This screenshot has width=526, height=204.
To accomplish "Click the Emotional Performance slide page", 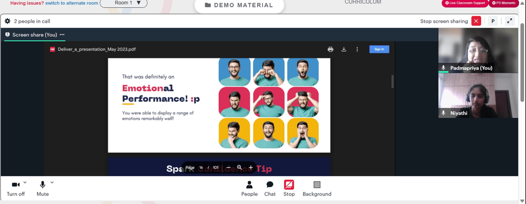I will (219, 105).
